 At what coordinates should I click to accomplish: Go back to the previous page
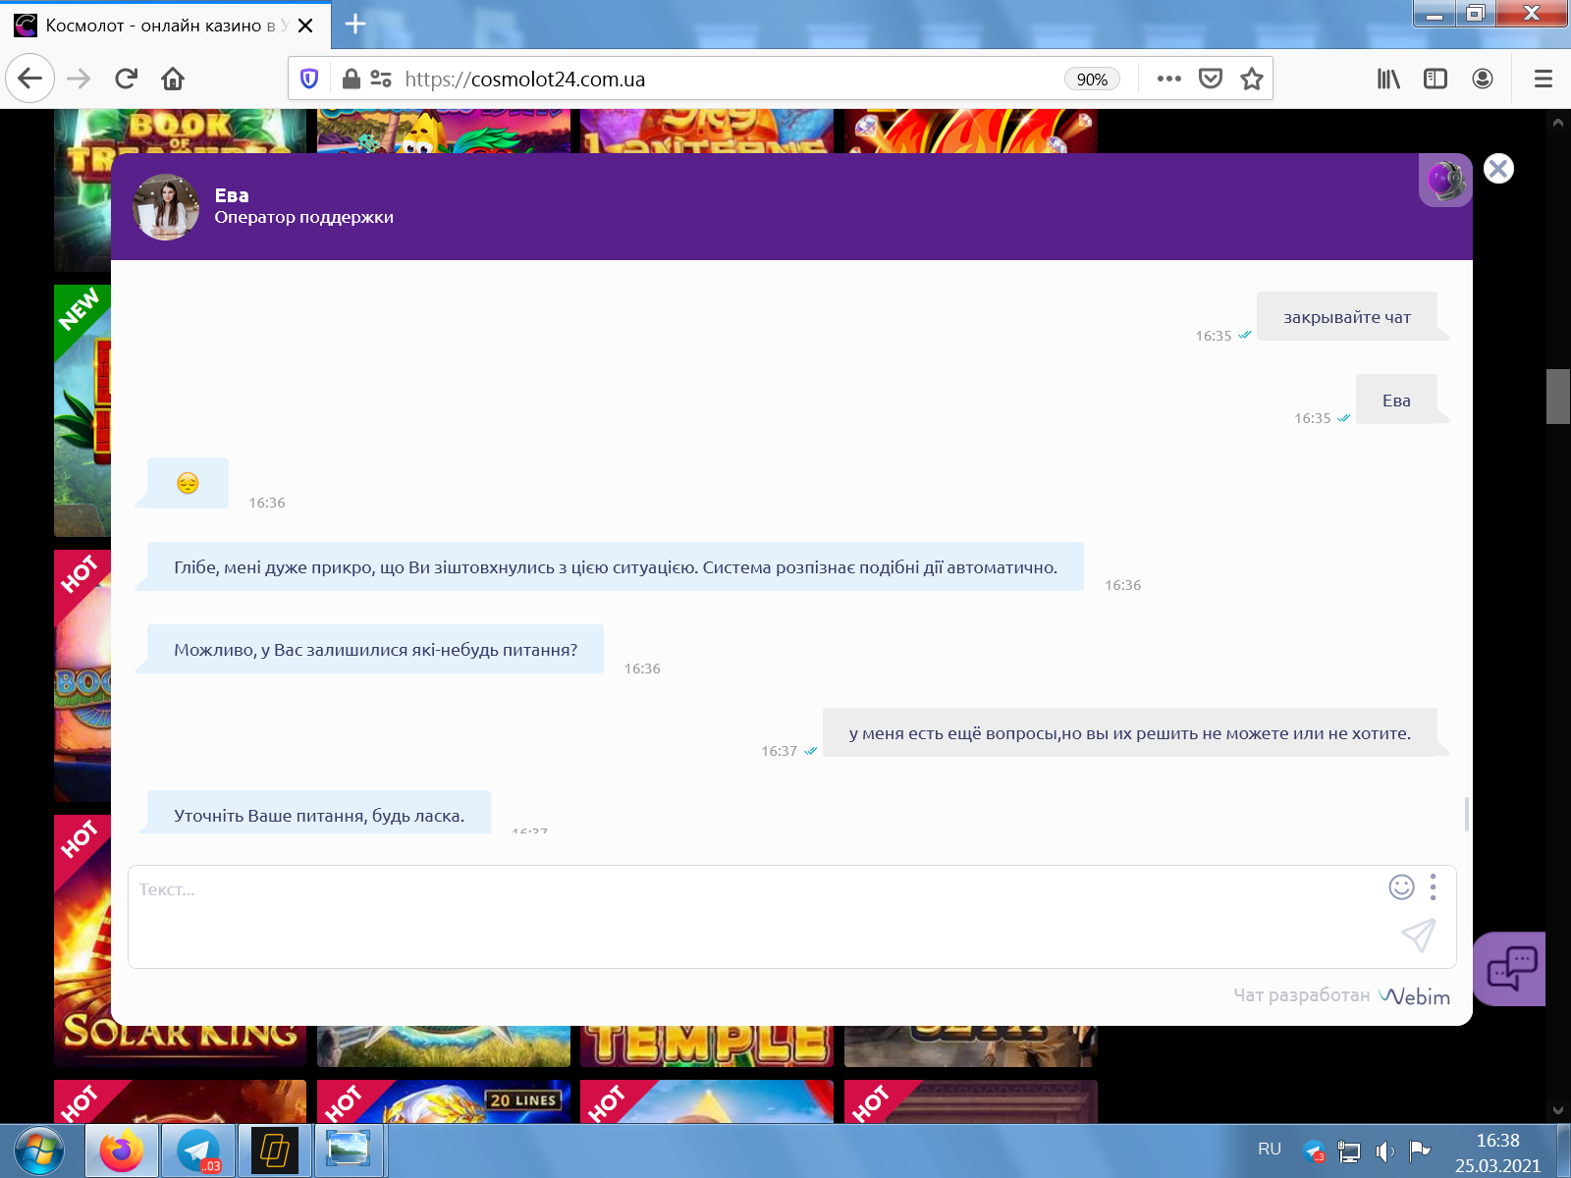coord(30,79)
